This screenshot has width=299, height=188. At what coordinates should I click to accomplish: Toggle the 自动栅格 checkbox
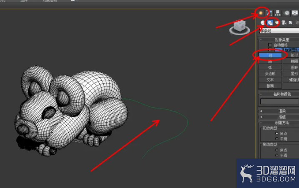270,45
